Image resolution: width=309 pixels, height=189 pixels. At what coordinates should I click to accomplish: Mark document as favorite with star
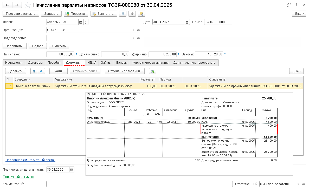[27, 5]
